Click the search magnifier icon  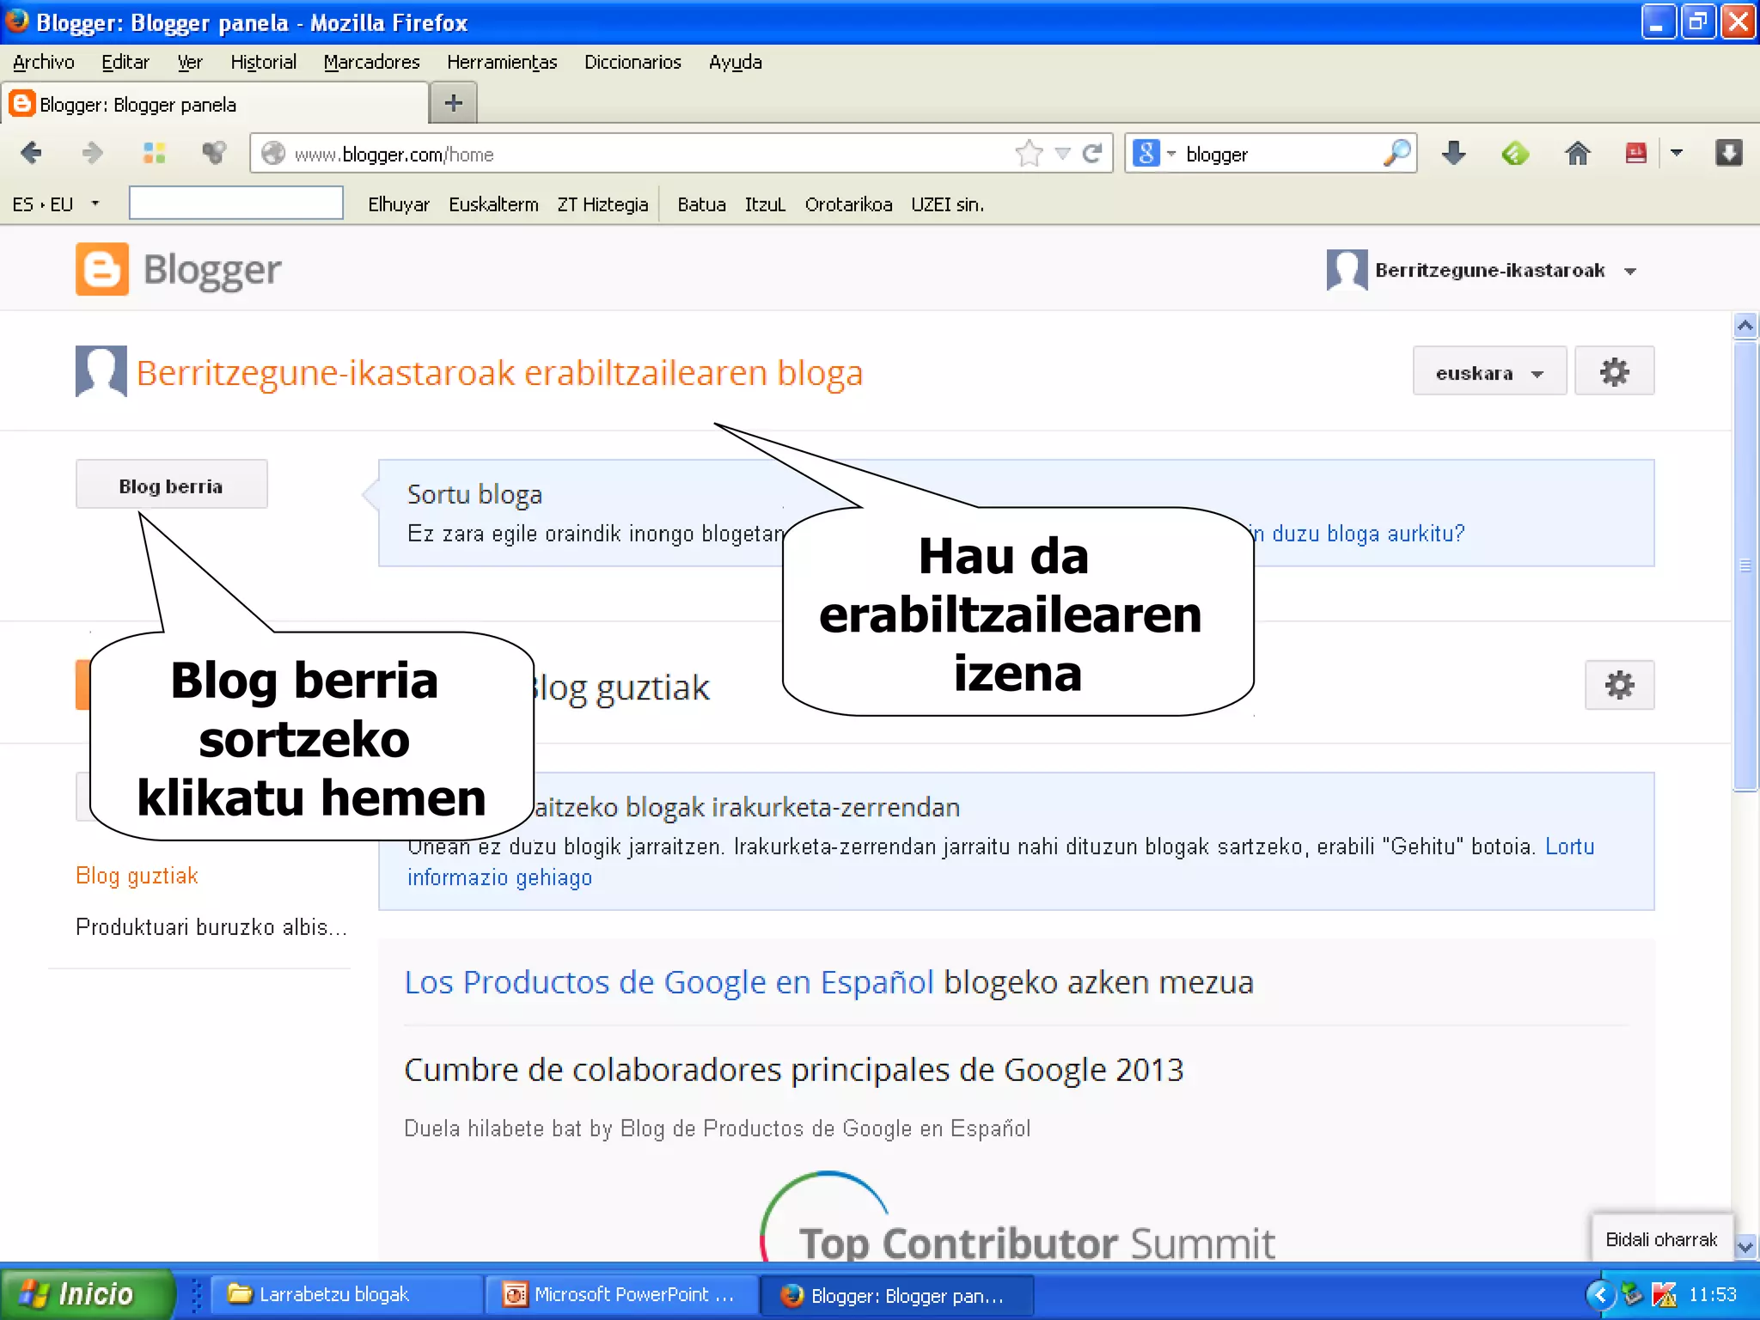(x=1396, y=154)
